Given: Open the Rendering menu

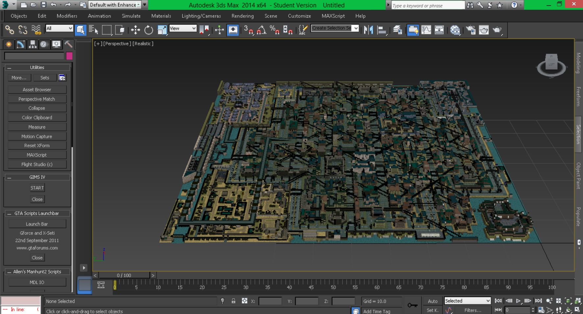Looking at the screenshot, I should (242, 16).
